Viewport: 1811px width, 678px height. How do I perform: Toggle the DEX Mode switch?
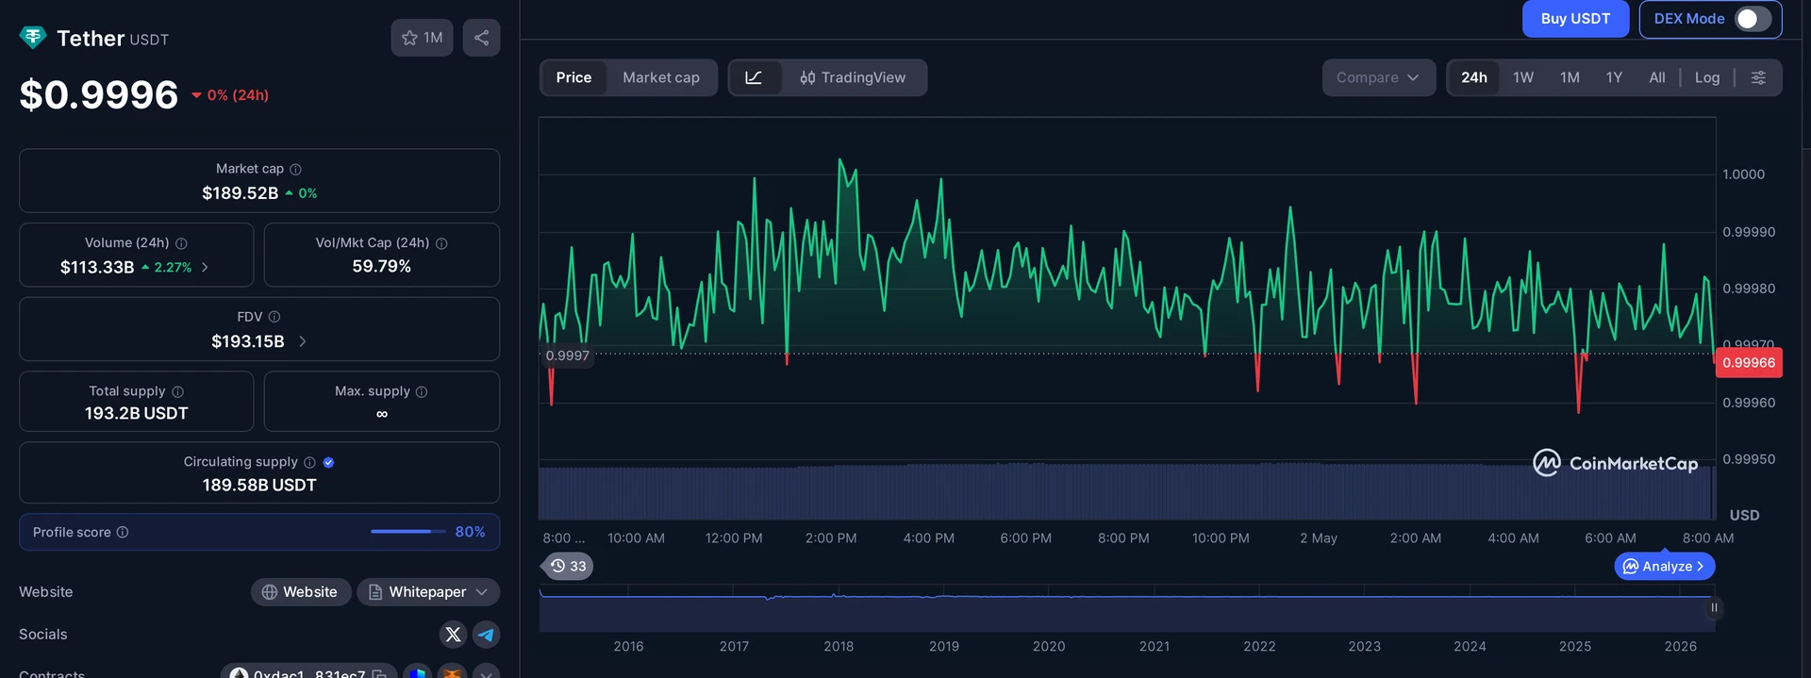point(1753,19)
